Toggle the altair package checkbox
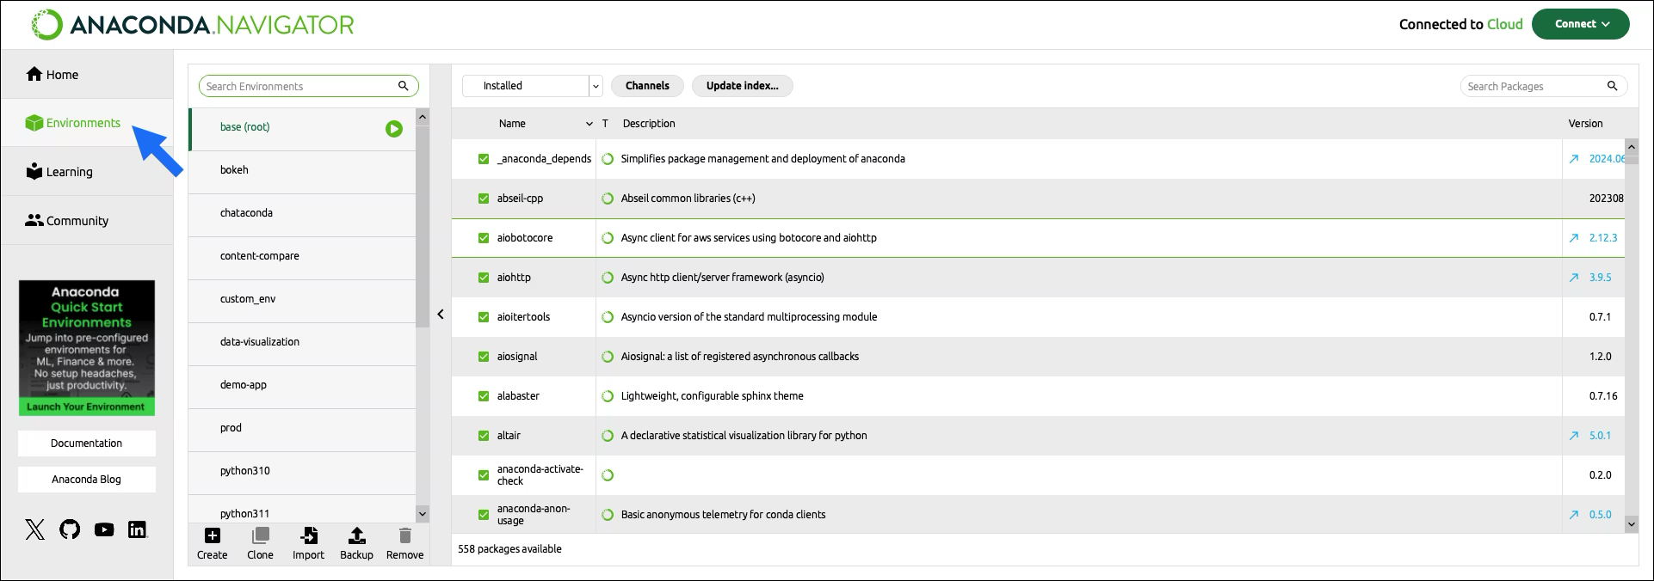 tap(484, 436)
